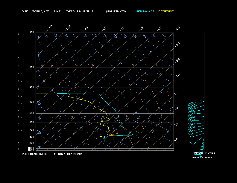Viewport: 237px width, 183px height.
Task: Click the 5 km mark on altitude scale
Action: click(x=19, y=117)
